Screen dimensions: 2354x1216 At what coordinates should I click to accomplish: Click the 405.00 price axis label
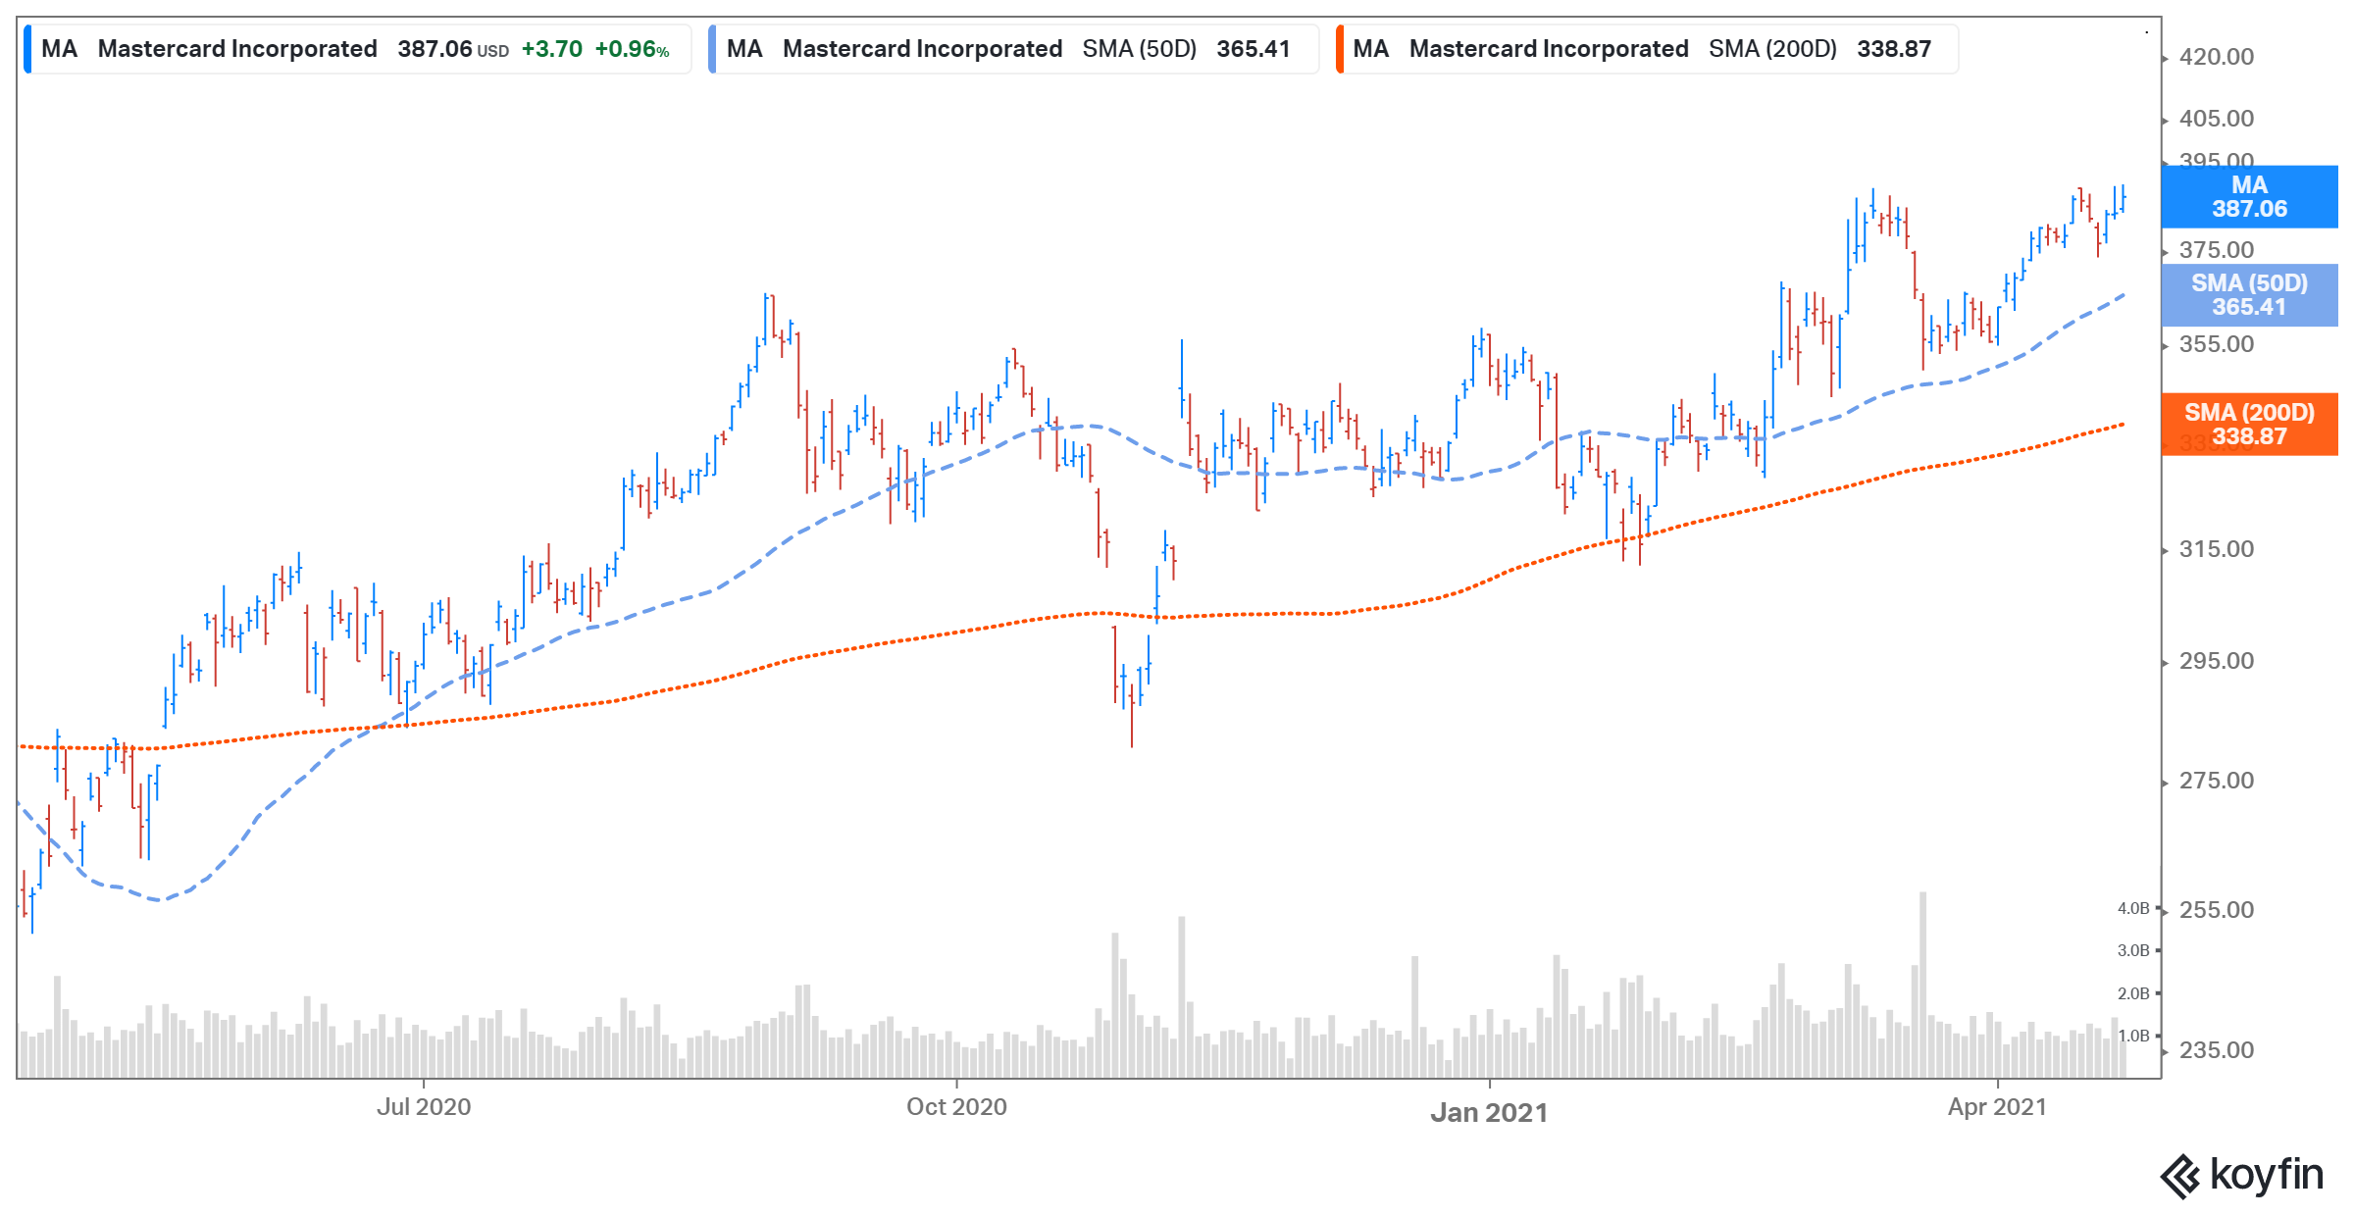pyautogui.click(x=2217, y=119)
